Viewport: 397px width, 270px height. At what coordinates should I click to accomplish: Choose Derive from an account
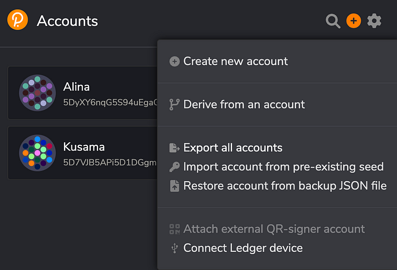click(x=244, y=105)
